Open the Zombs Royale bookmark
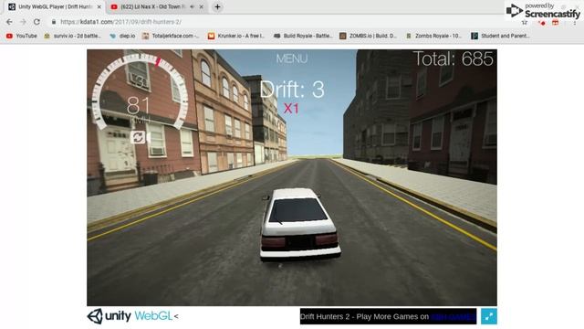The height and width of the screenshot is (329, 584). tap(434, 36)
